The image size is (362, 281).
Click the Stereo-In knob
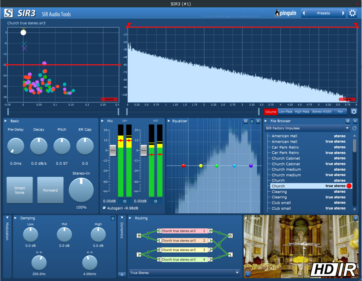(81, 190)
